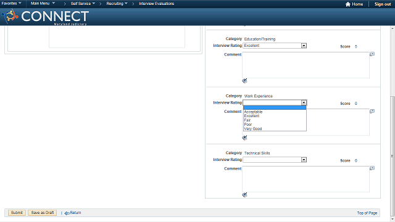Screen dimensions: 395x222
Task: Expand Technical Skills Interview Rating dropdown
Action: (275, 160)
